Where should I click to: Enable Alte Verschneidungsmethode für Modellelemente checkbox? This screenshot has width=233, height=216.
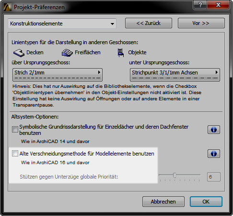[15, 154]
